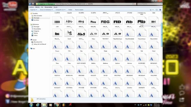This screenshot has height=107, width=191.
Task: Toggle the preview pane icon
Action: tap(156, 10)
